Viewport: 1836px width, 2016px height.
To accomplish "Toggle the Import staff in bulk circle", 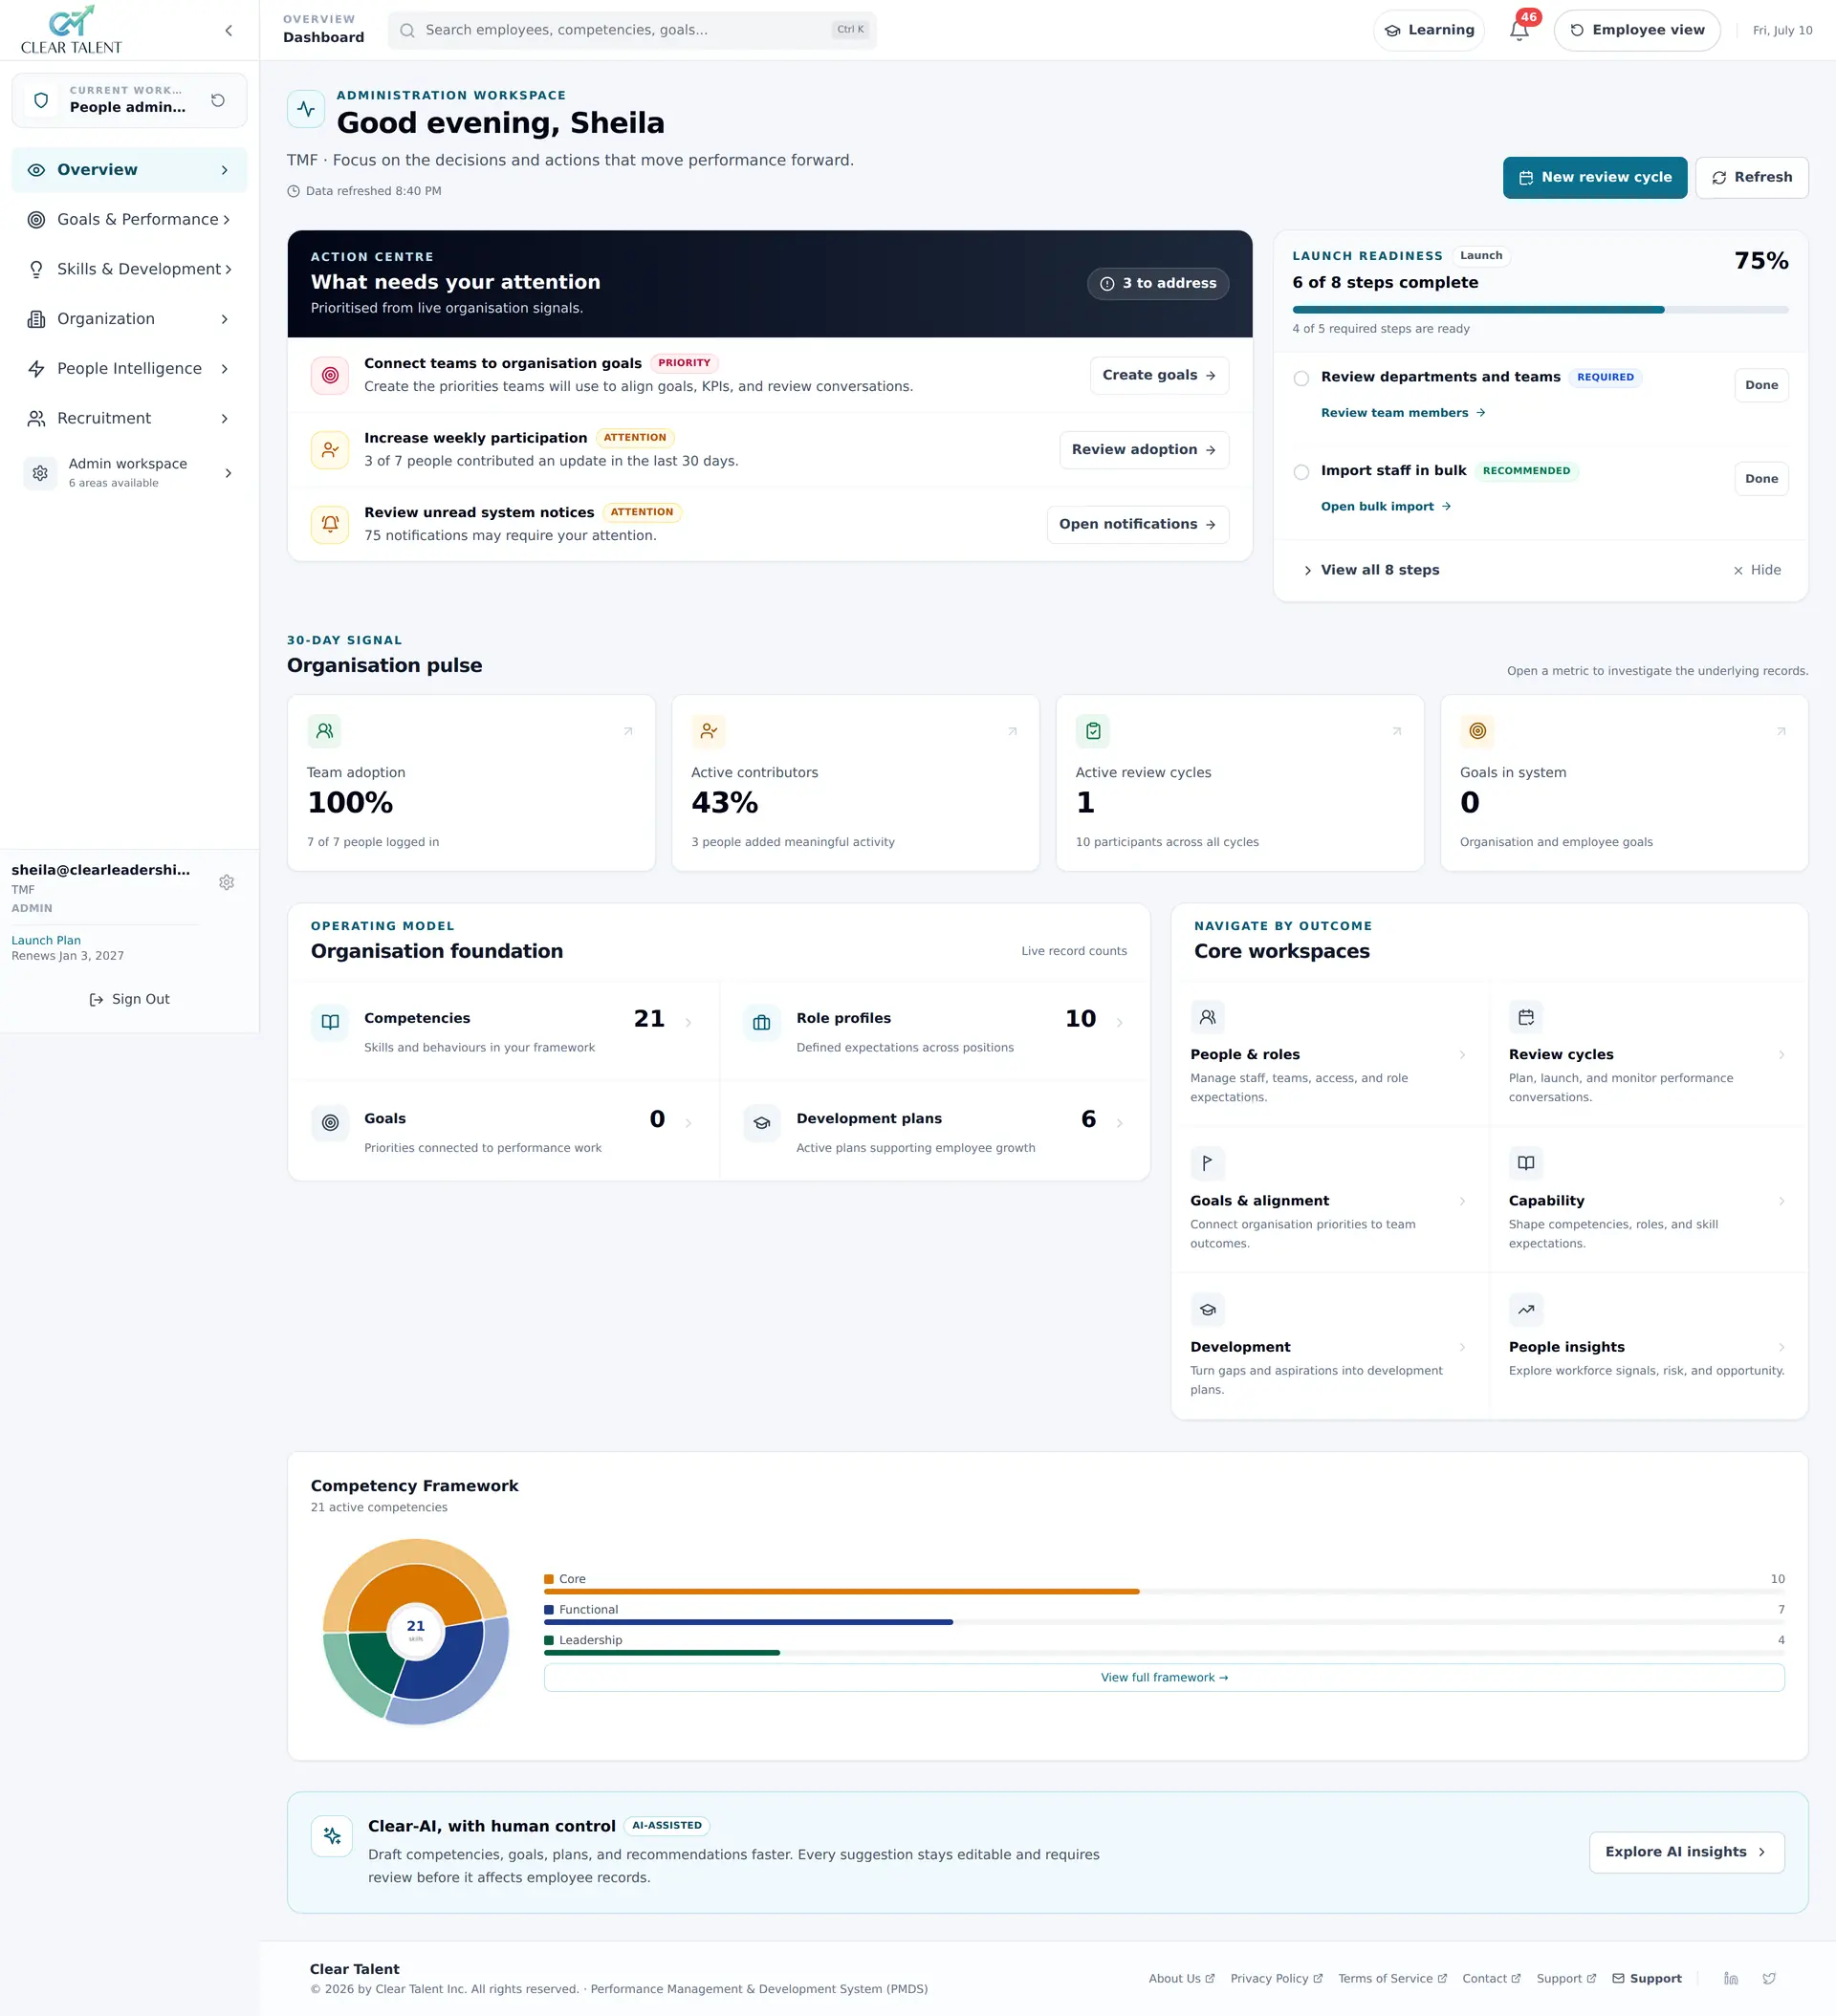I will [x=1300, y=472].
